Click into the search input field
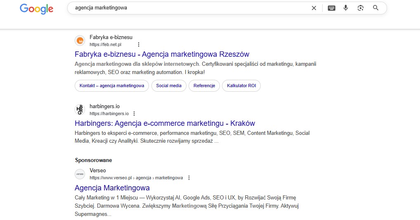The image size is (420, 220). pyautogui.click(x=186, y=8)
